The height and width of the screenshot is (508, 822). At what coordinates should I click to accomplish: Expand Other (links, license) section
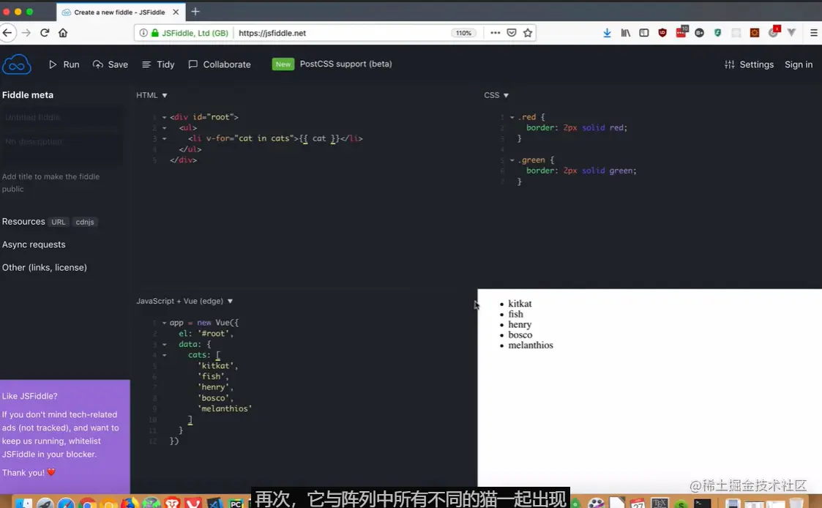click(x=45, y=267)
